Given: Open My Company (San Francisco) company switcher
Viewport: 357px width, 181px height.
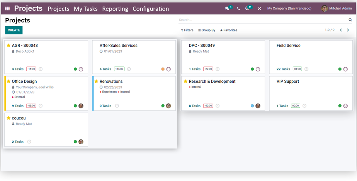Looking at the screenshot, I should point(289,9).
